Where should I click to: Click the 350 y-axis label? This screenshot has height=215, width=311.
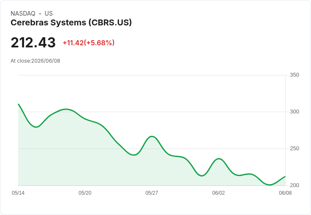coord(295,75)
